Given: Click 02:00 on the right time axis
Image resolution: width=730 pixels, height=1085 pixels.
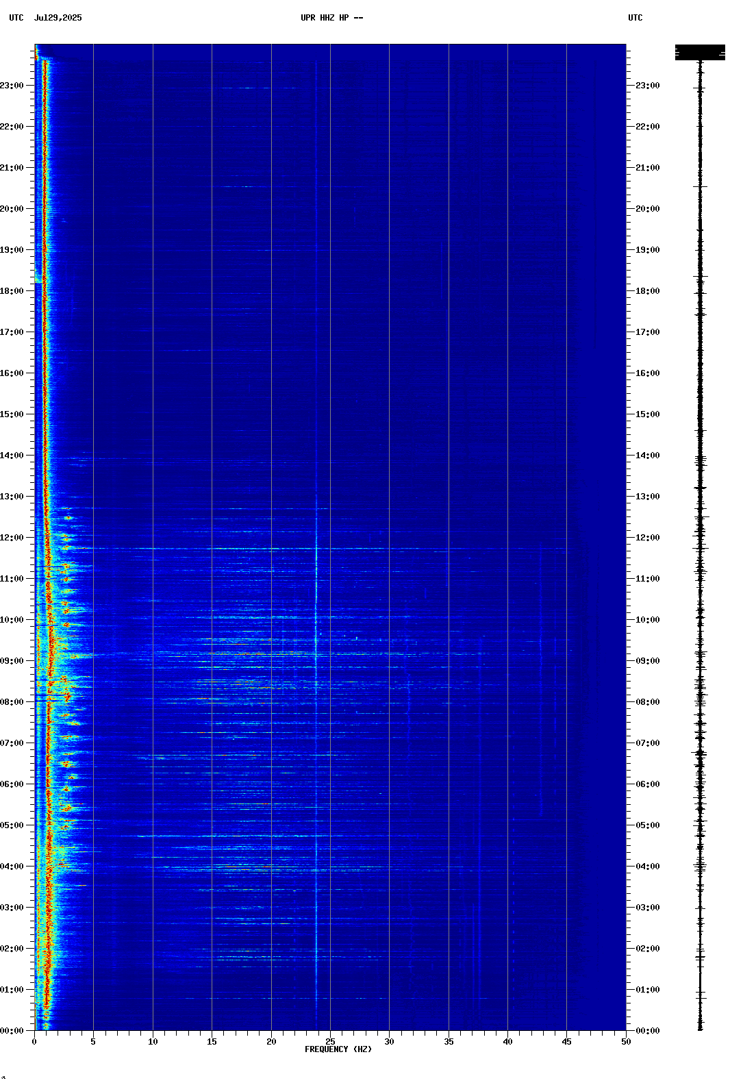Looking at the screenshot, I should pyautogui.click(x=648, y=949).
